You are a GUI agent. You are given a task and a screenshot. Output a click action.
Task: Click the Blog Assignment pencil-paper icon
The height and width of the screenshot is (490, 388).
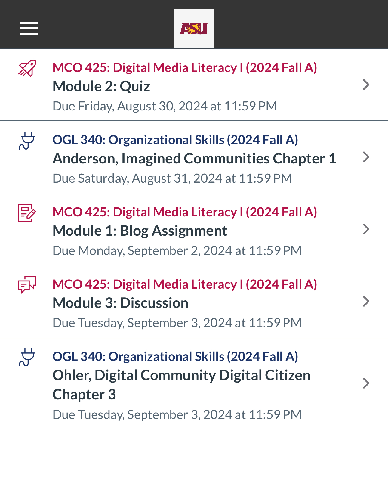[x=27, y=213]
